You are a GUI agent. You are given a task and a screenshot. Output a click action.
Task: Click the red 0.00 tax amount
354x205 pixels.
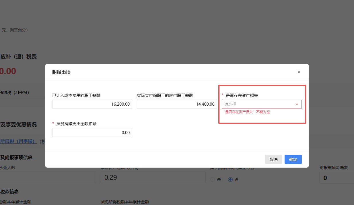point(8,71)
